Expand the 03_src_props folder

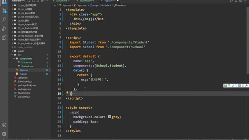click(x=12, y=13)
